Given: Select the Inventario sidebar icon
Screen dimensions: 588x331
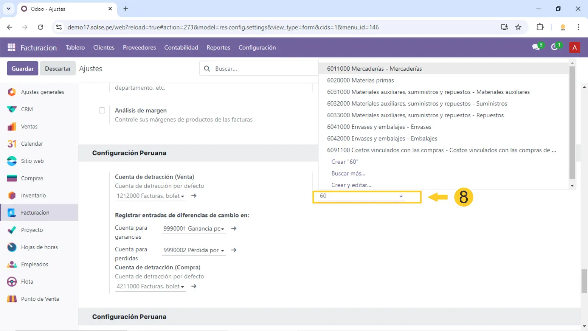Looking at the screenshot, I should [x=12, y=195].
